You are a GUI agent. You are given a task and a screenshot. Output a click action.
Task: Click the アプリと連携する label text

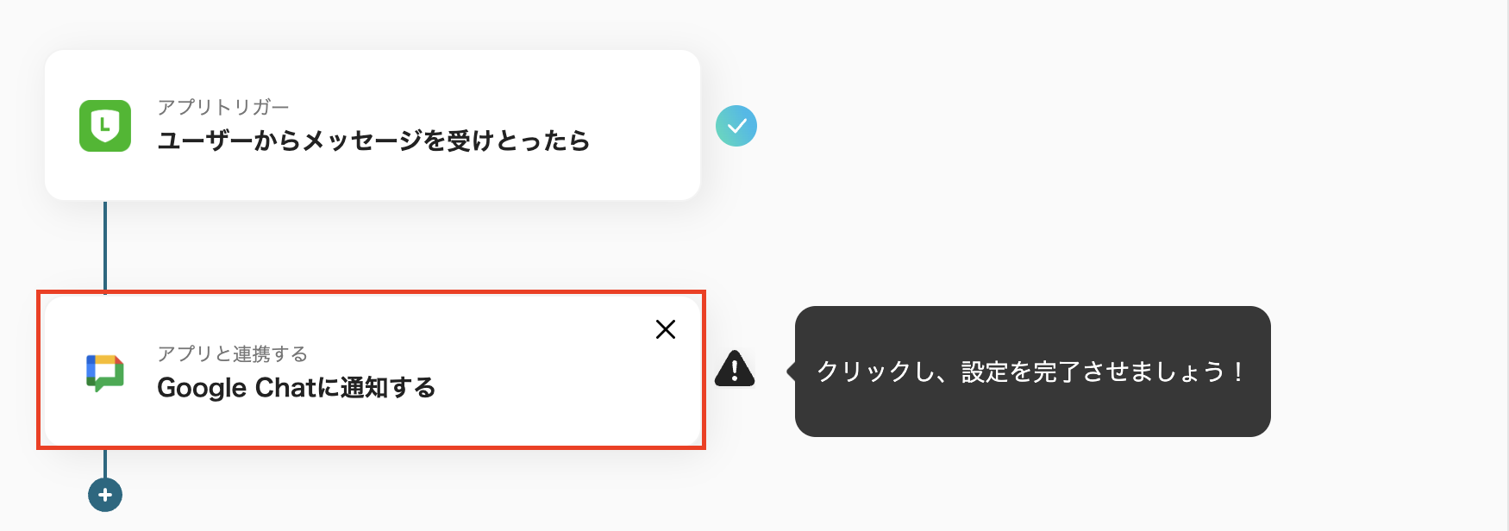point(233,354)
